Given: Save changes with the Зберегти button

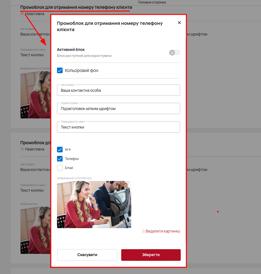Looking at the screenshot, I should (151, 255).
